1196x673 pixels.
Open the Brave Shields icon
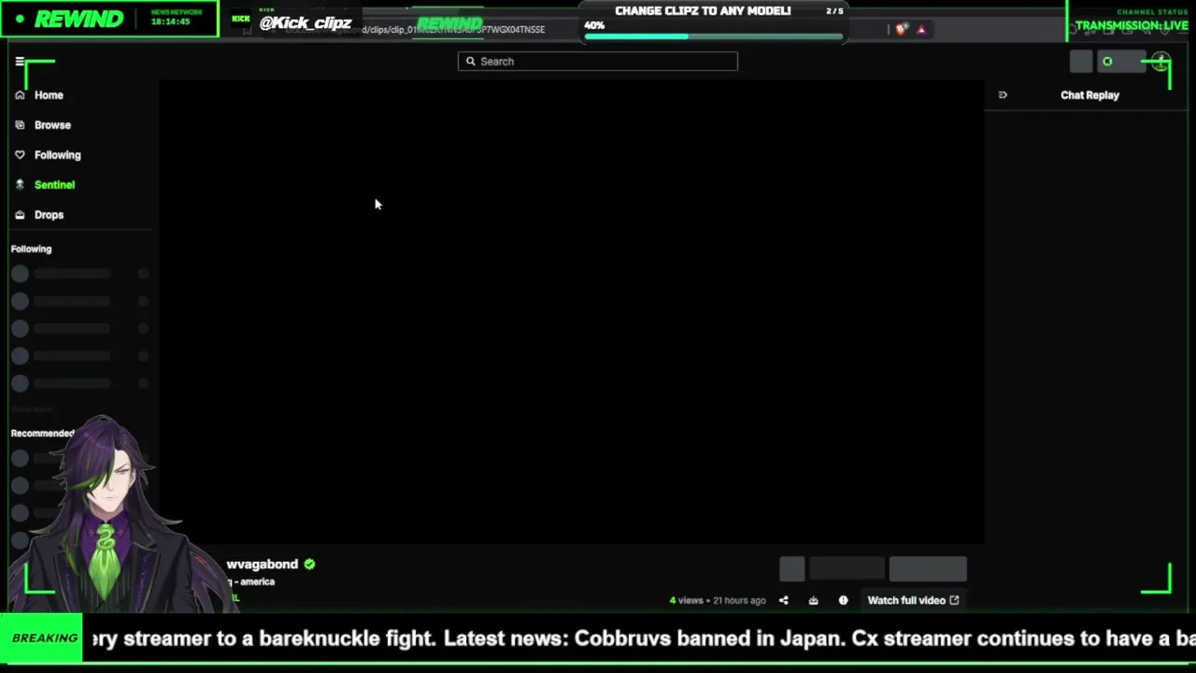pos(901,30)
